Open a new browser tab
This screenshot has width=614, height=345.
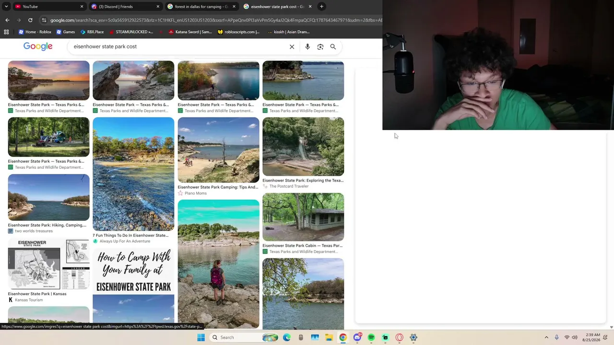[322, 7]
